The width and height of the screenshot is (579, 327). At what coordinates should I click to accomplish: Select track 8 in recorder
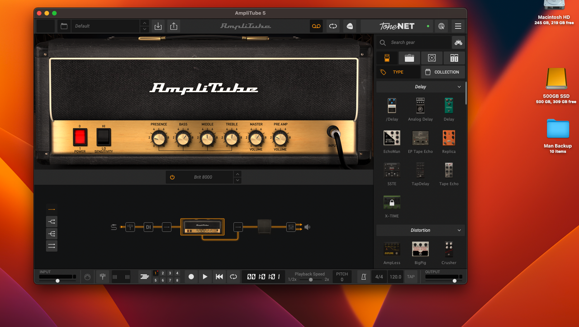(x=177, y=280)
